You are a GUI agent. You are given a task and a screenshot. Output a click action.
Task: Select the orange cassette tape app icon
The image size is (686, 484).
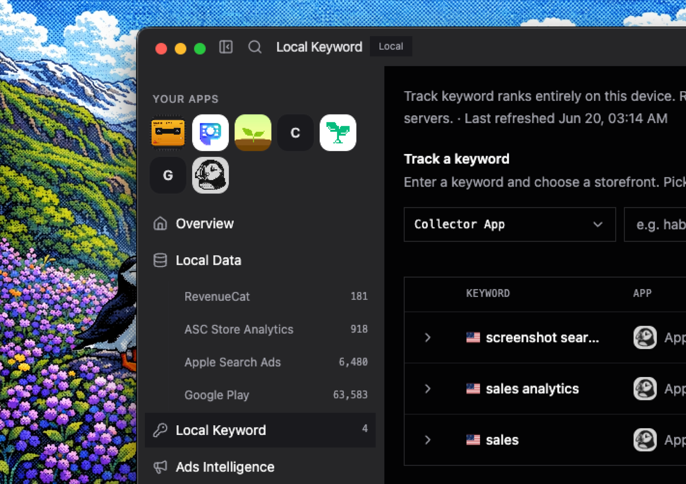pyautogui.click(x=168, y=133)
